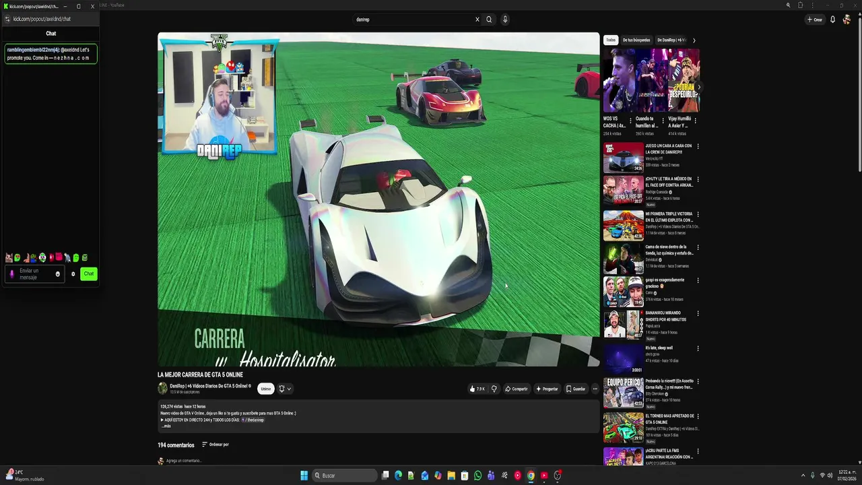Click 'LA MEJOR CARRERA DE GTA 5 ONLINE' title
This screenshot has width=862, height=485.
200,375
